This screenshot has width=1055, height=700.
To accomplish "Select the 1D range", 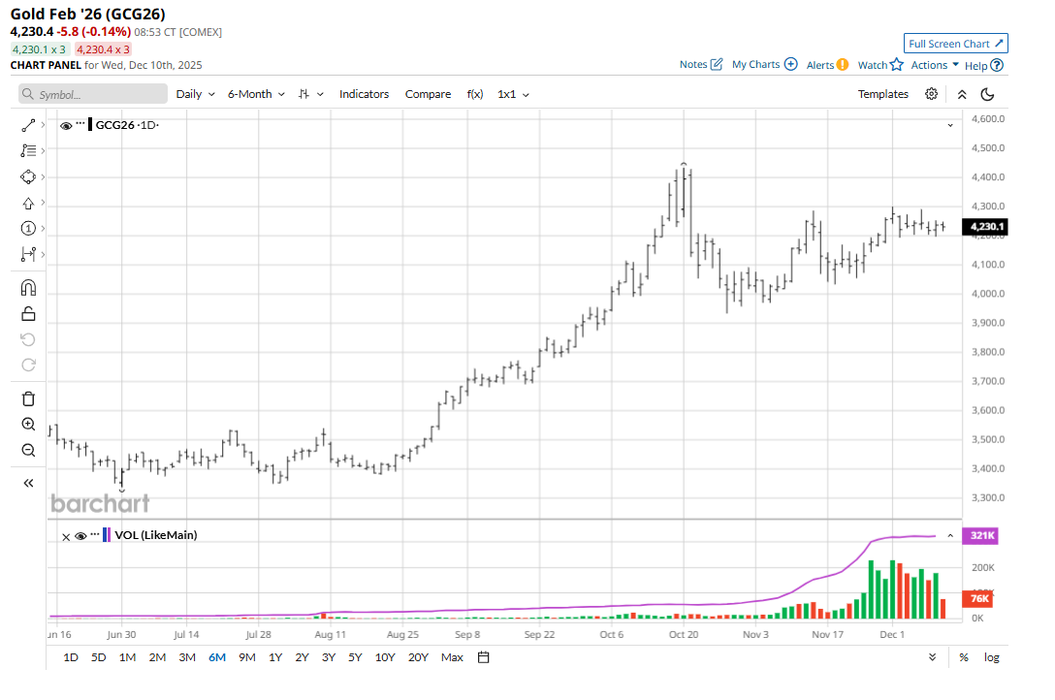I will coord(71,657).
